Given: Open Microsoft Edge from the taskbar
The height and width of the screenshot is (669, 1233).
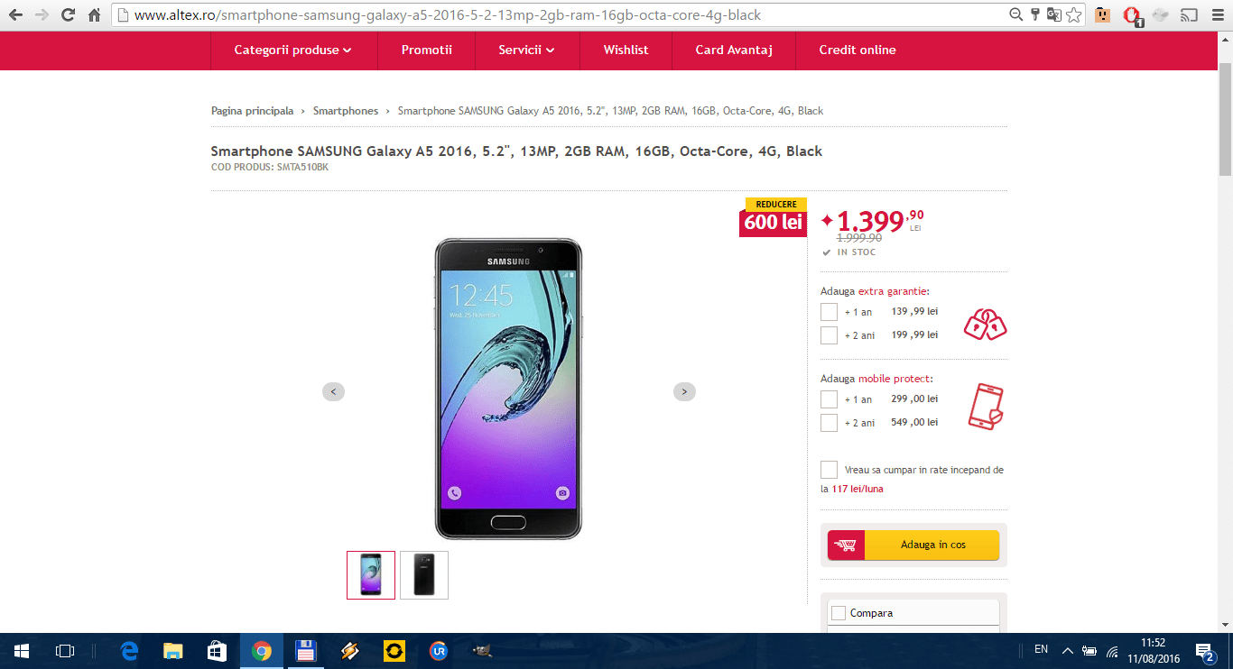Looking at the screenshot, I should tap(129, 650).
